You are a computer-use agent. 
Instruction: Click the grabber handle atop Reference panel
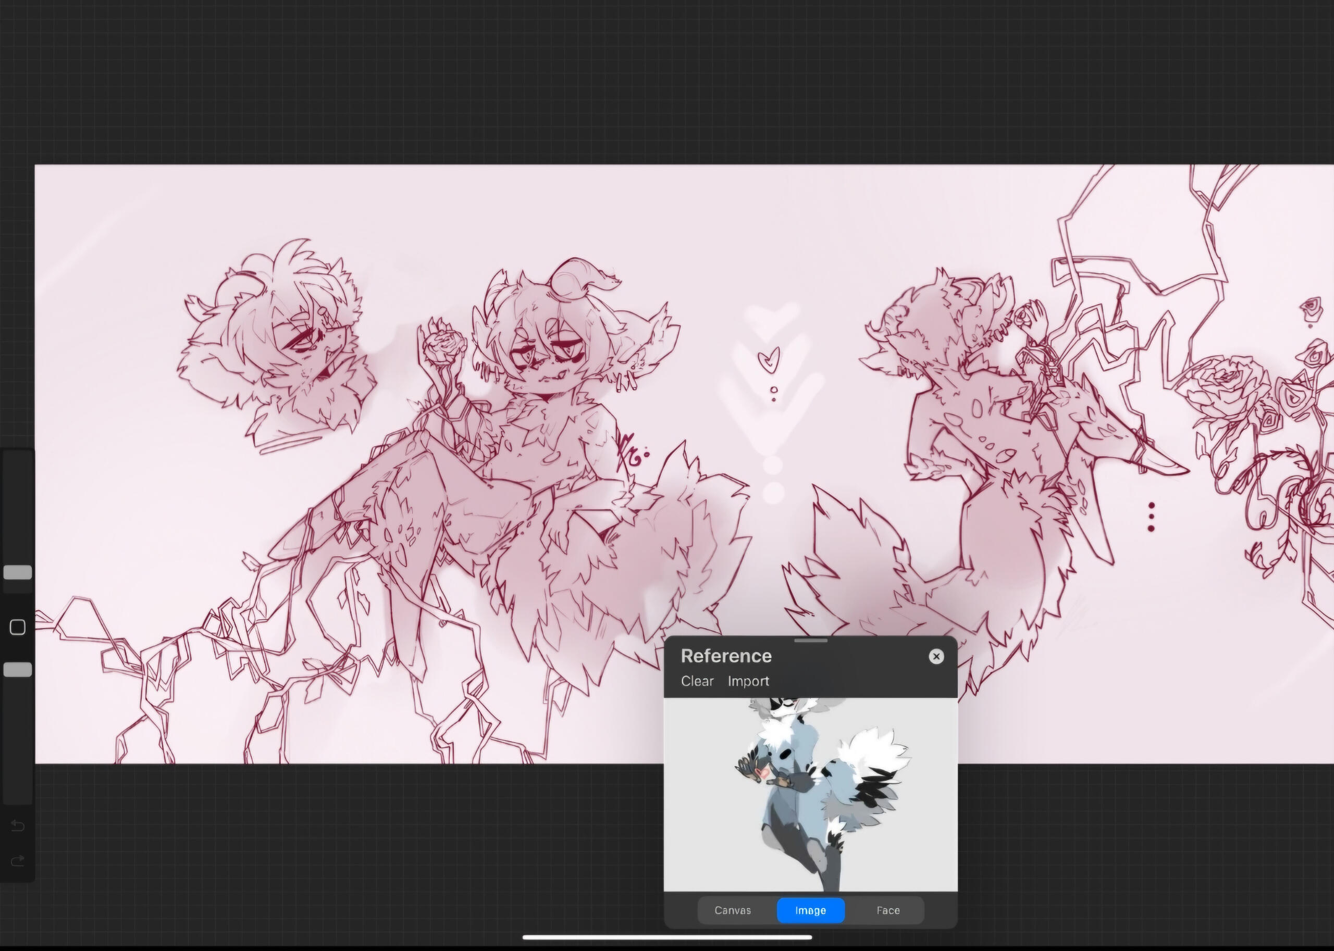click(810, 641)
